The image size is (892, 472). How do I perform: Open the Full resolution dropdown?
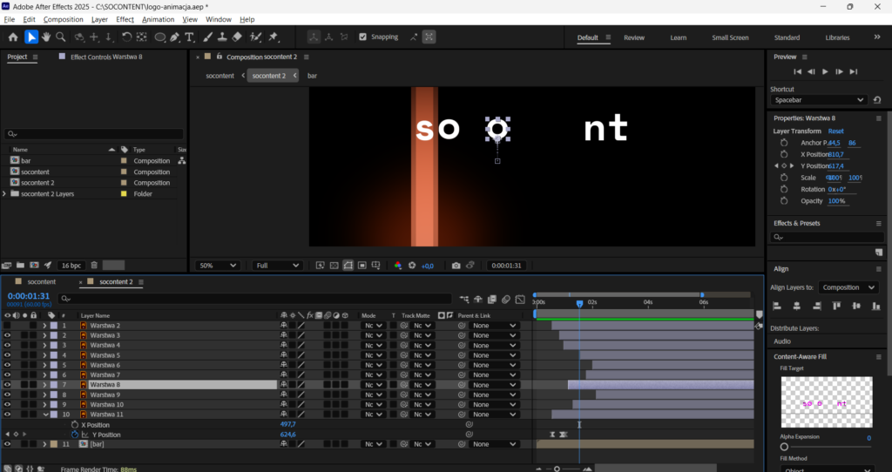point(277,266)
